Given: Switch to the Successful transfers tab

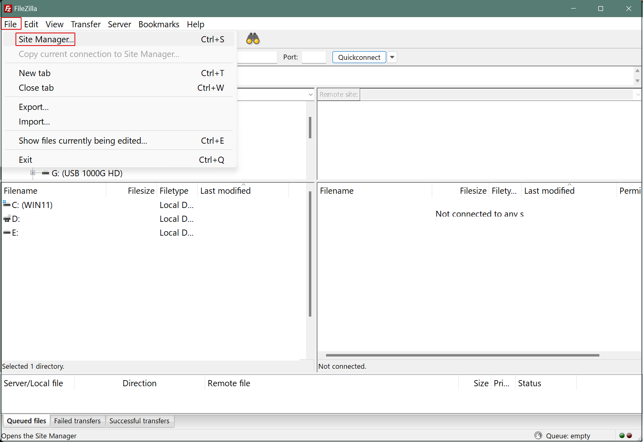Looking at the screenshot, I should pos(140,421).
